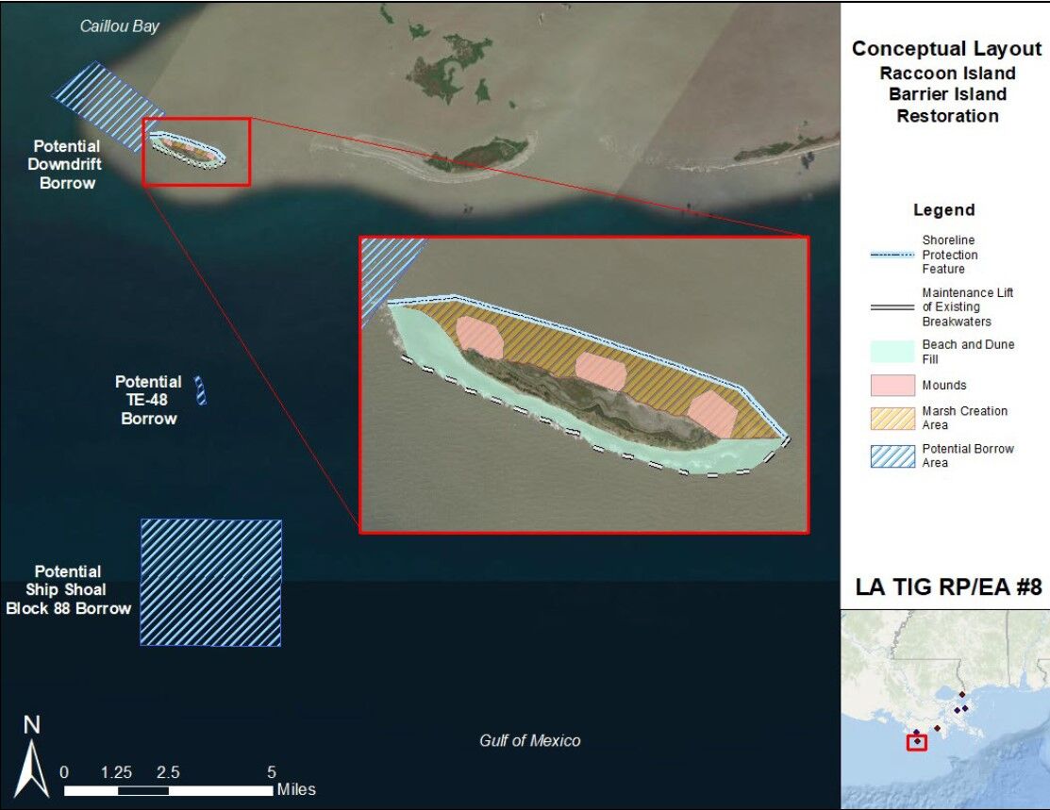
Task: Select the pink Mounds legend swatch
Action: click(x=891, y=385)
